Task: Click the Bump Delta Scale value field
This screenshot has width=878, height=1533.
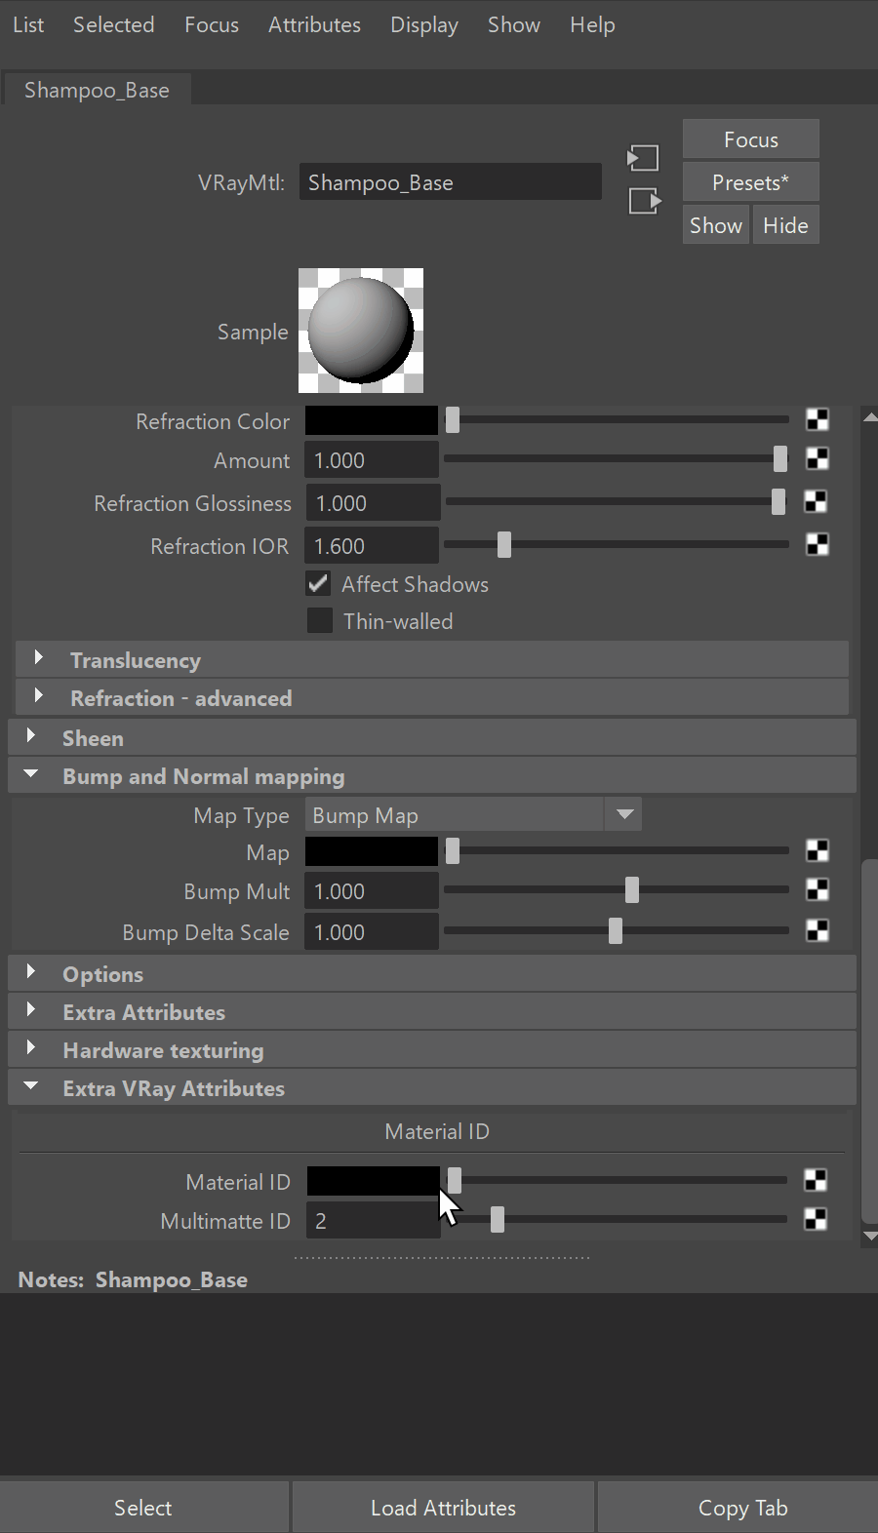Action: point(372,931)
